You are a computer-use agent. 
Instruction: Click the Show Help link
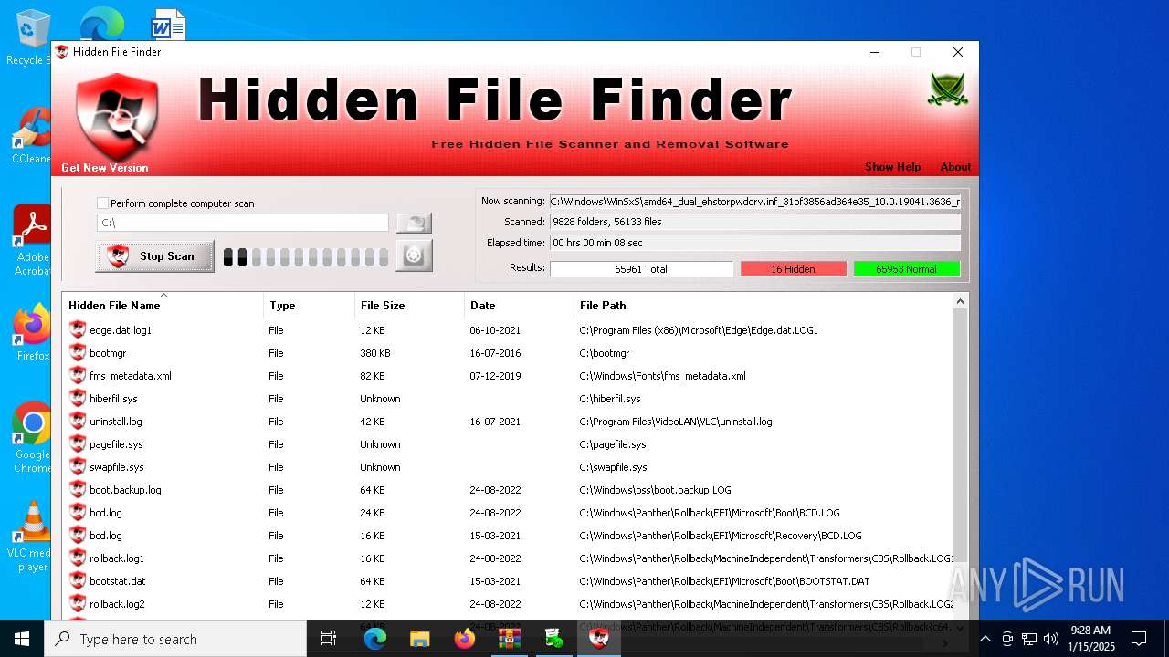click(x=892, y=167)
